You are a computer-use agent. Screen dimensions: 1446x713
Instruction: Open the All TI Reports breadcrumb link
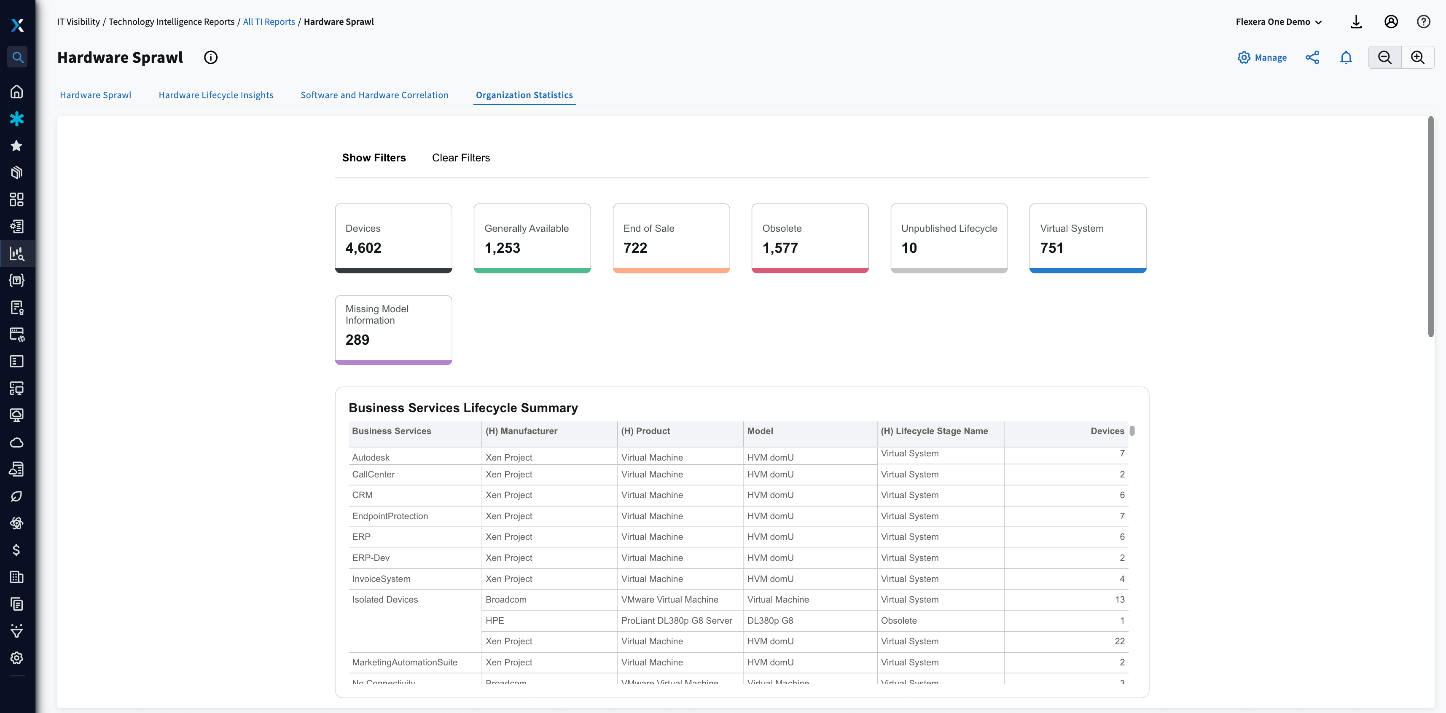[x=268, y=22]
